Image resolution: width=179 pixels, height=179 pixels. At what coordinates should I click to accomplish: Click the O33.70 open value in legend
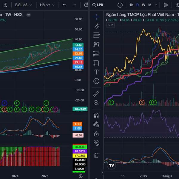(x=111, y=20)
